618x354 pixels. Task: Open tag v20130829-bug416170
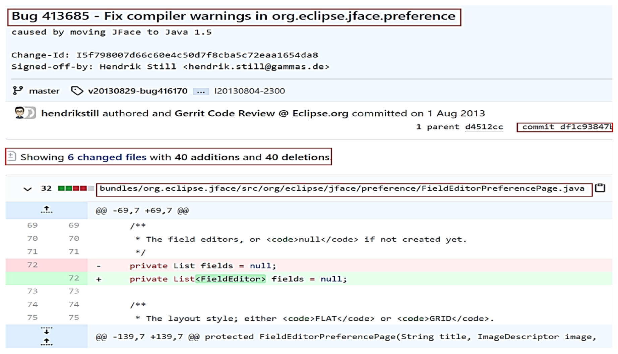(137, 91)
